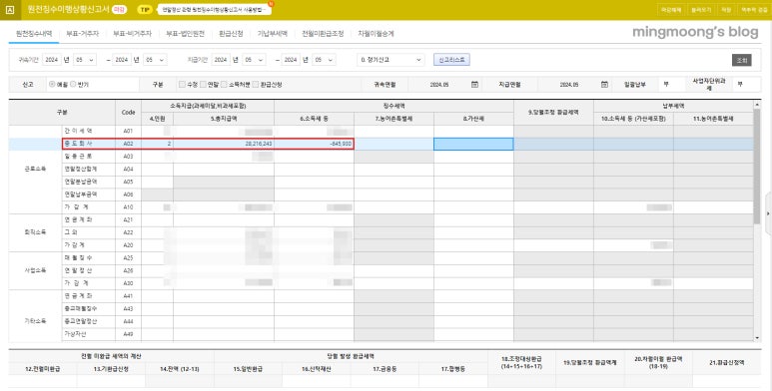772x391 pixels.
Task: Click the 일괄납부 value 부
Action: pos(666,85)
